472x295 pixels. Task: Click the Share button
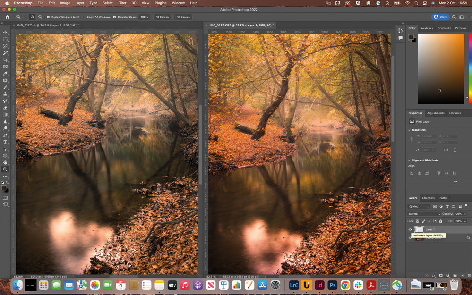point(440,17)
